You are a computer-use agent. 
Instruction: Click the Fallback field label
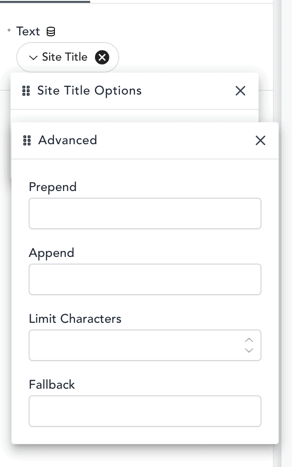pos(52,384)
